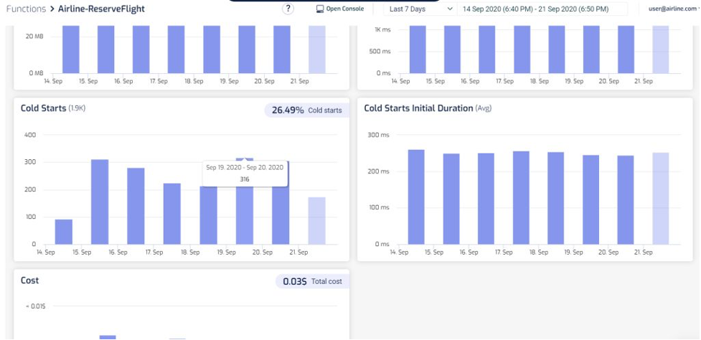Click the date range field in header
This screenshot has width=701, height=340.
[x=535, y=9]
